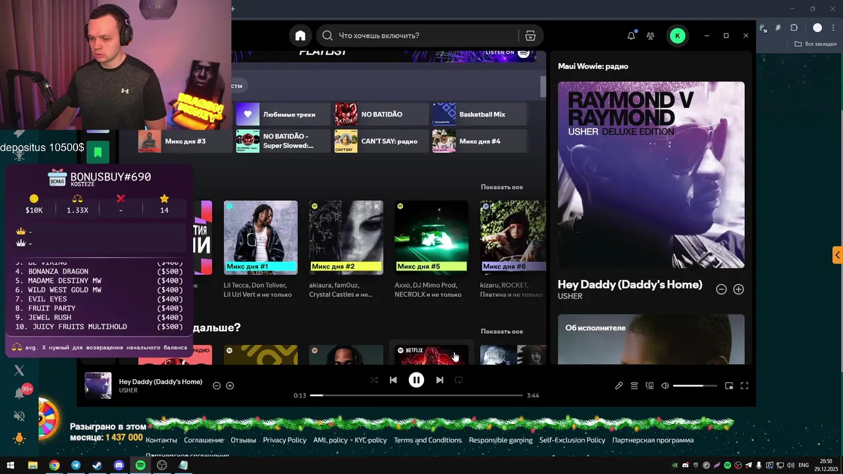The height and width of the screenshot is (474, 843).
Task: Skip to the next track
Action: click(x=439, y=380)
